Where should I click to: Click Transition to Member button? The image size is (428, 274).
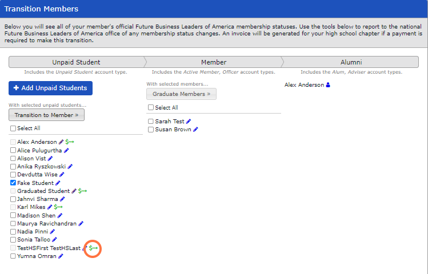(47, 115)
